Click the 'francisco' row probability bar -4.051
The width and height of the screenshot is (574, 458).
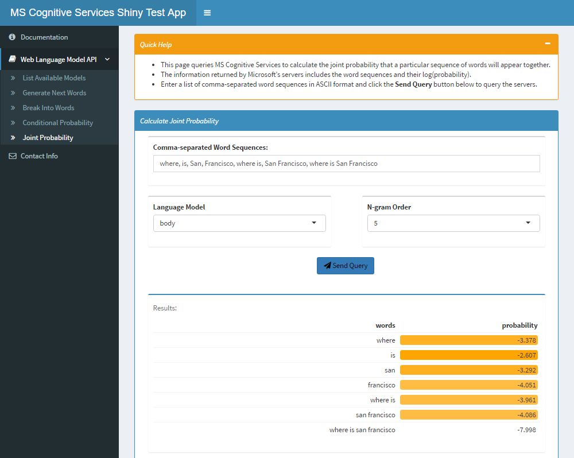(x=468, y=385)
